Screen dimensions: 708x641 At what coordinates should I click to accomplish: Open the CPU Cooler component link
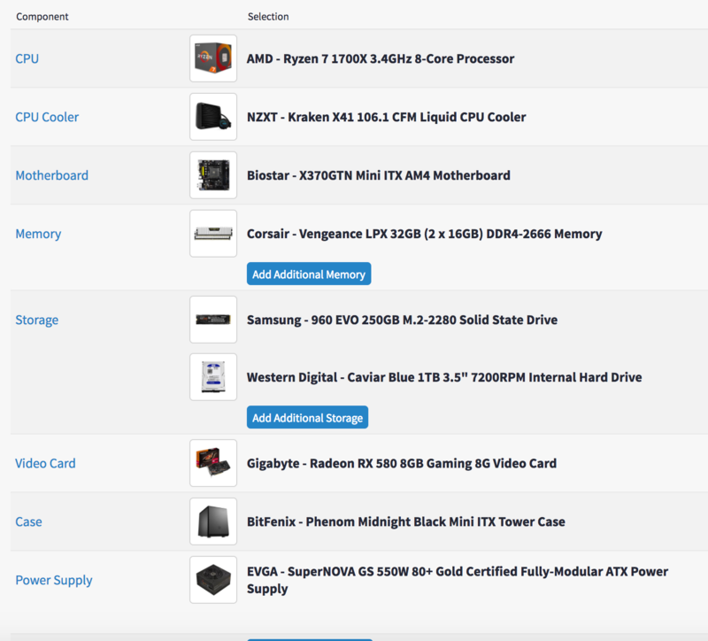(x=47, y=117)
